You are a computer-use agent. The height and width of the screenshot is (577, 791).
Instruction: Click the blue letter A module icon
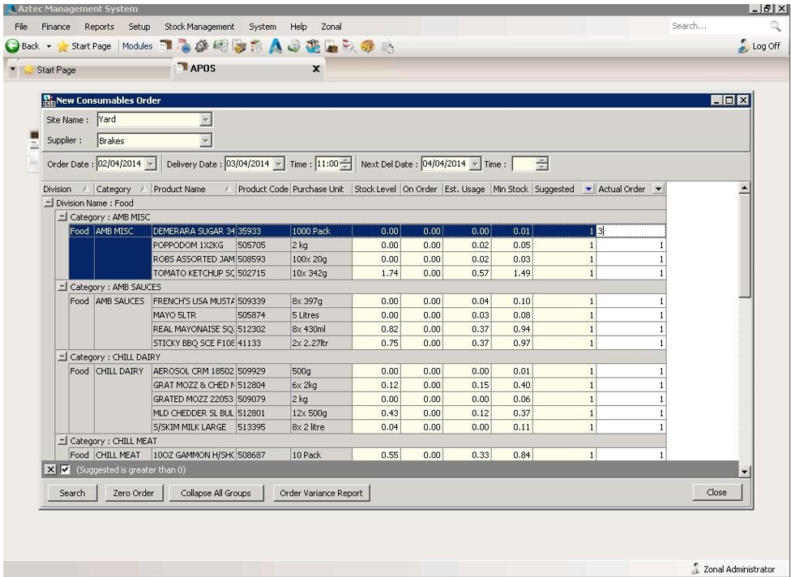(276, 46)
